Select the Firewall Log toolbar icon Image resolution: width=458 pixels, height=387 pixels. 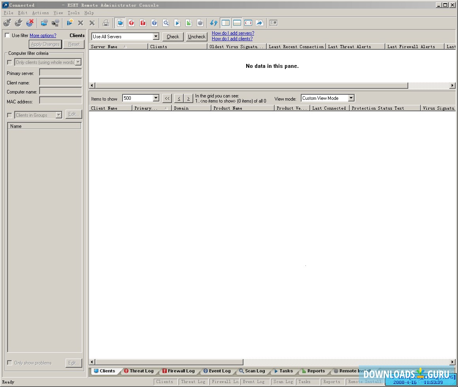click(x=143, y=23)
